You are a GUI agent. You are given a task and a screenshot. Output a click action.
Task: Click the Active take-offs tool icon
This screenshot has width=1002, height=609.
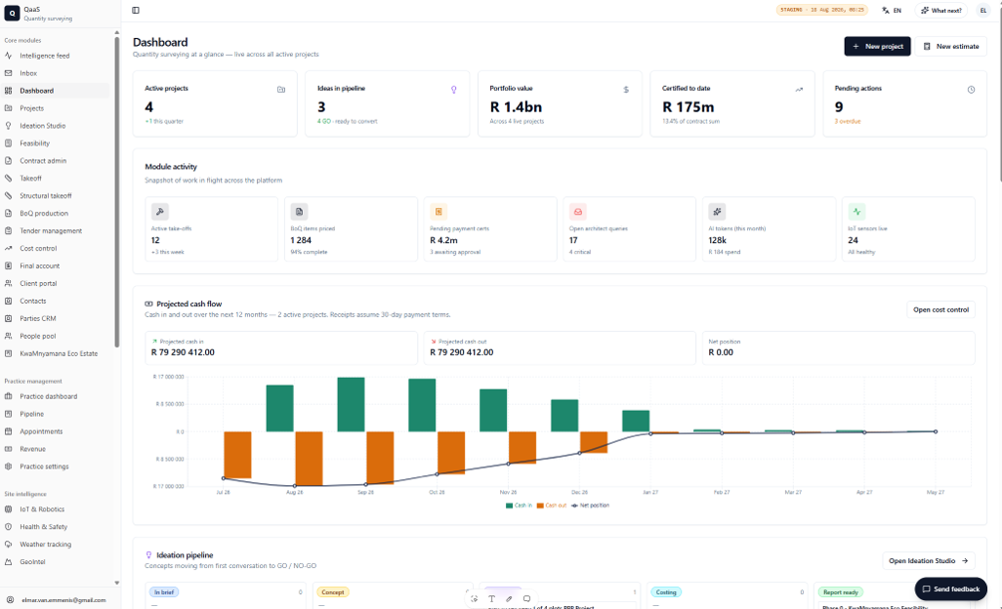[160, 212]
